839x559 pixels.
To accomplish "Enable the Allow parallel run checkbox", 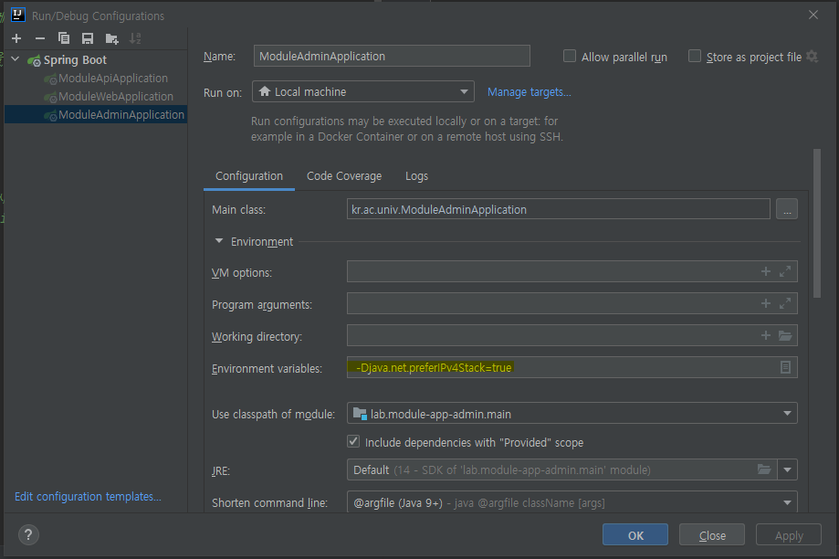I will pos(570,57).
